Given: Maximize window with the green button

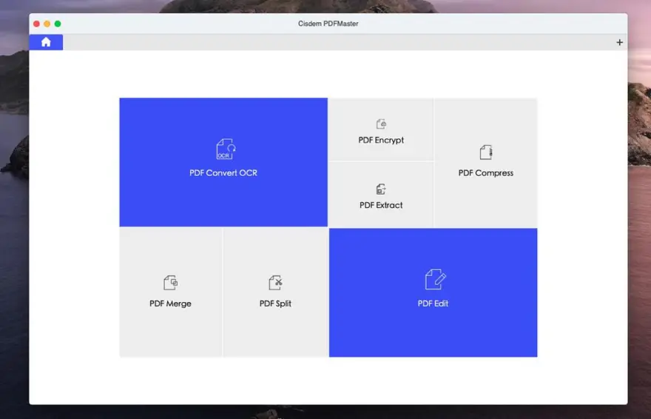Looking at the screenshot, I should 58,24.
